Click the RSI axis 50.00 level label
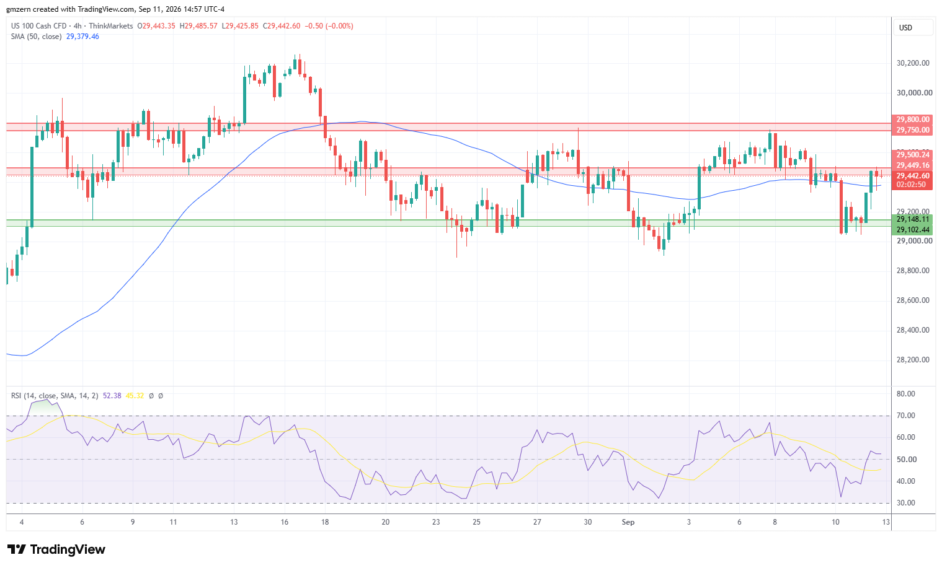Image resolution: width=942 pixels, height=568 pixels. pyautogui.click(x=905, y=460)
